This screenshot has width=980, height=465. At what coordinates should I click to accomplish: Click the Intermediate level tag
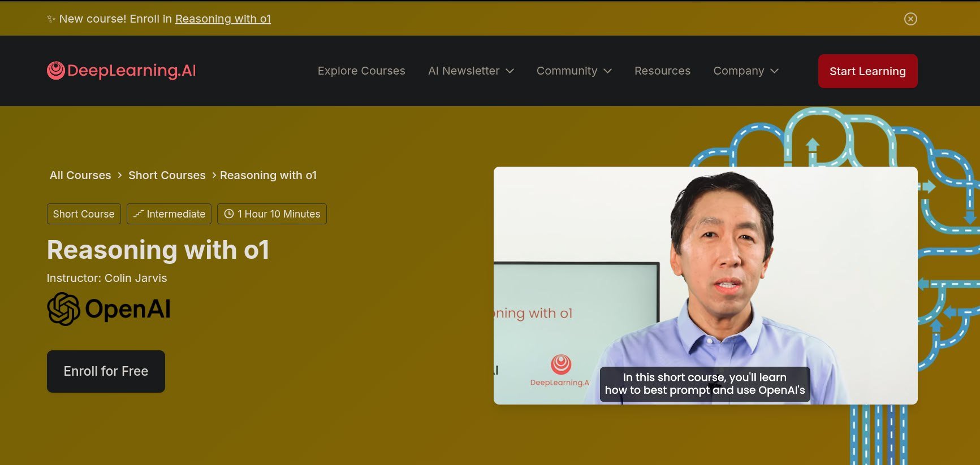coord(169,214)
